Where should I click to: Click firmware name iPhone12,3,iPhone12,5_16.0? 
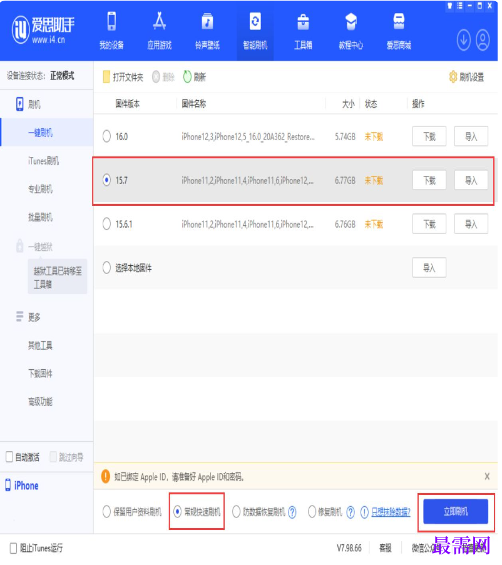(248, 136)
